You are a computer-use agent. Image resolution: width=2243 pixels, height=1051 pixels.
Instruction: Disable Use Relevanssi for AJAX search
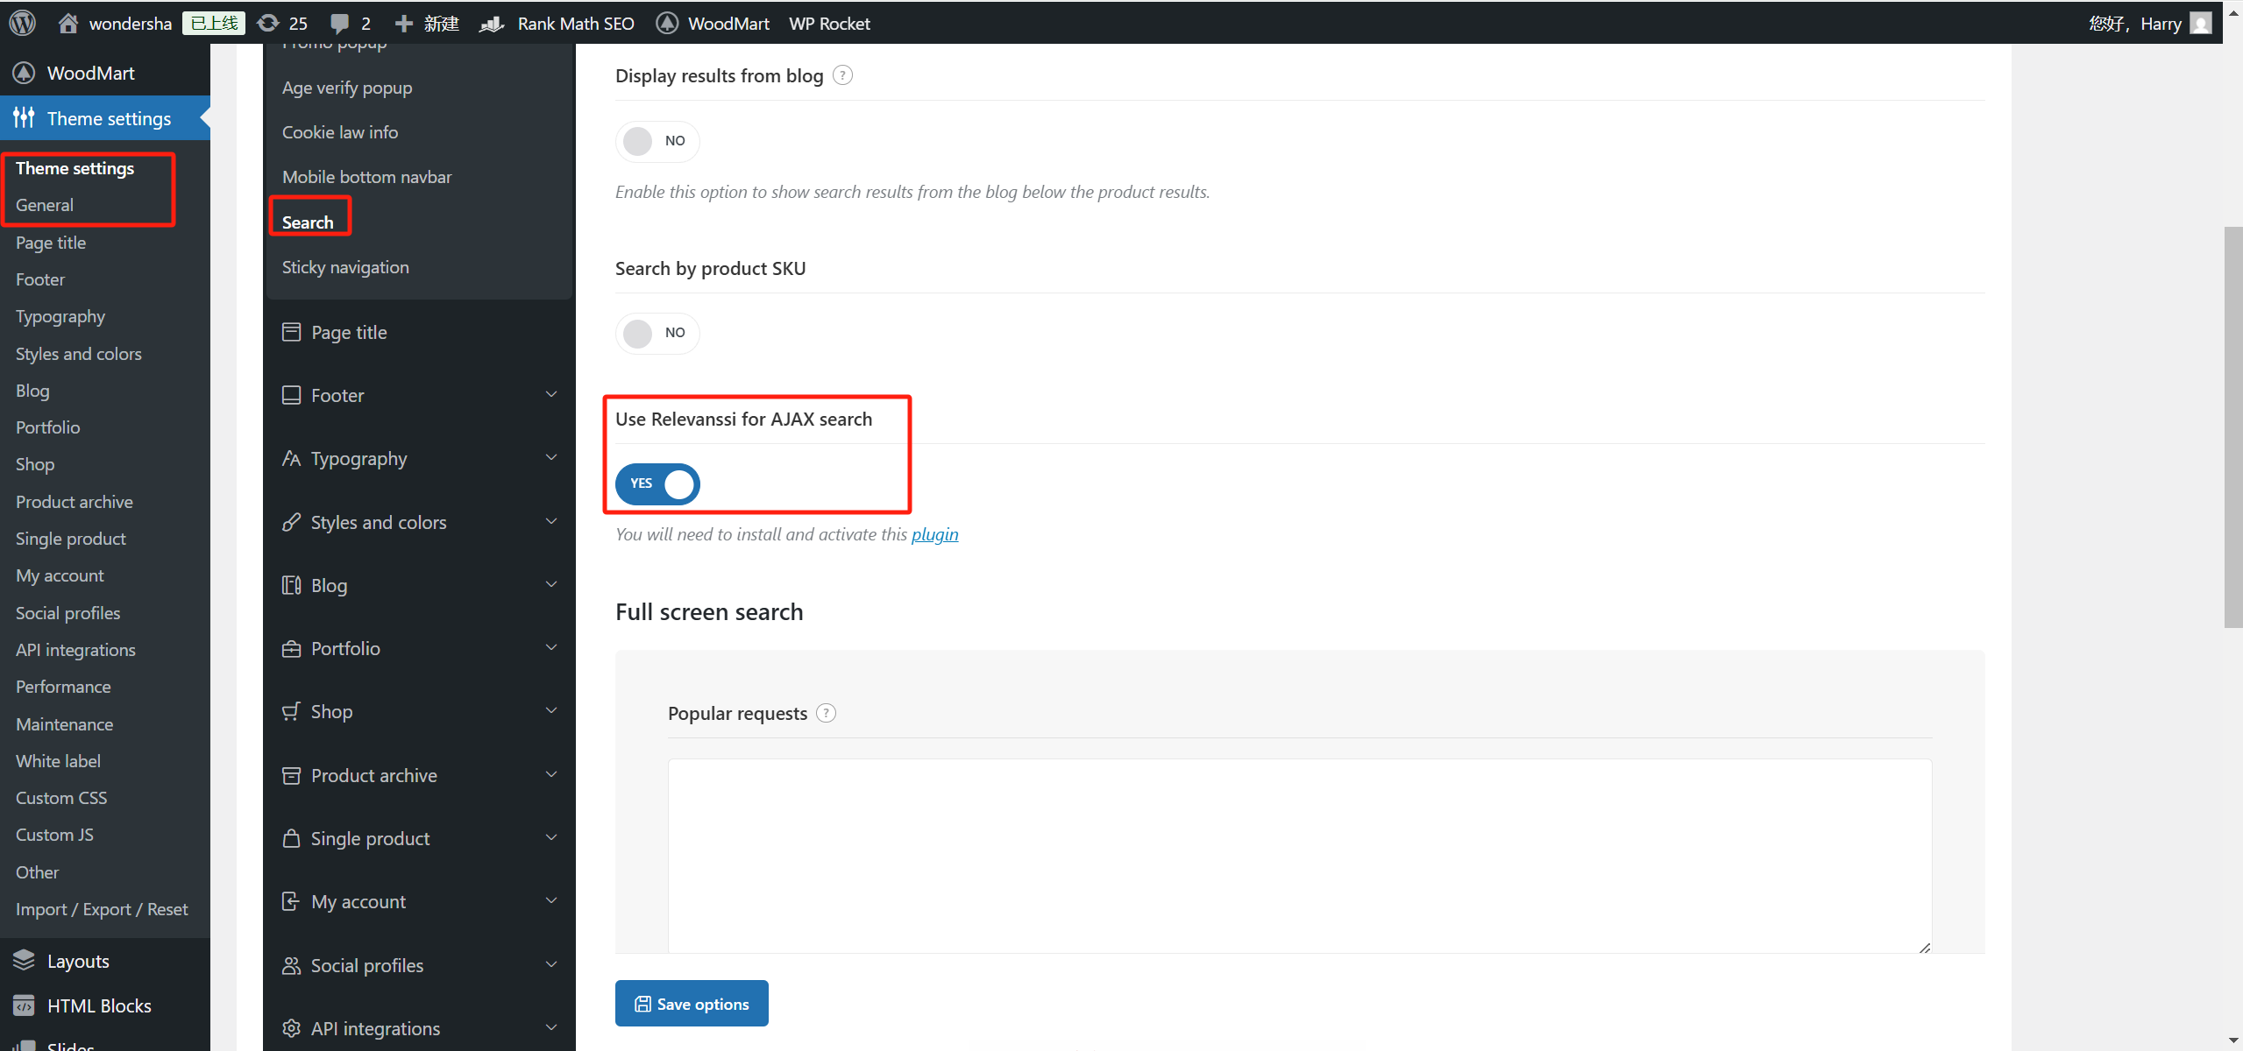pos(657,483)
